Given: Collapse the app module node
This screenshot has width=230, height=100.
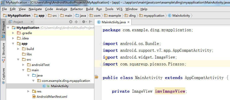Looking at the screenshot, I should click(13, 44).
